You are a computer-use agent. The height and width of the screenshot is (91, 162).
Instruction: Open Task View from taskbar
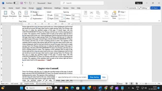pyautogui.click(x=56, y=88)
